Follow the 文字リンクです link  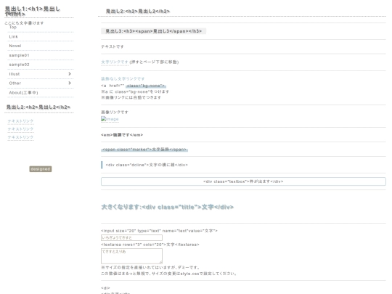pyautogui.click(x=115, y=62)
